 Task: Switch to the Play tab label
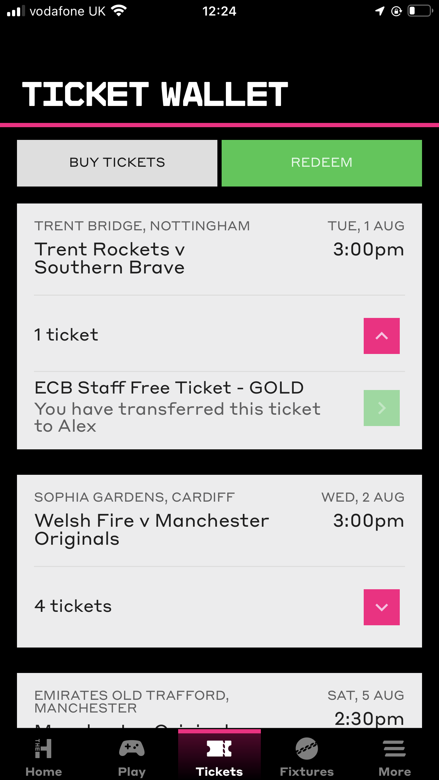click(x=131, y=772)
